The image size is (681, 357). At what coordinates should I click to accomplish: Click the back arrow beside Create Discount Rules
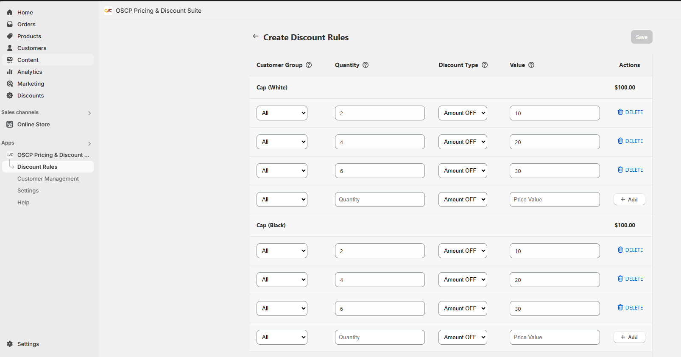point(255,36)
